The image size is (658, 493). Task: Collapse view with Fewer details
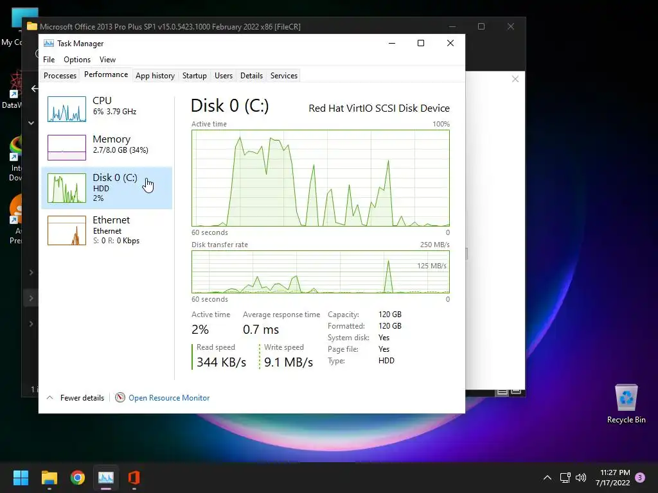(76, 398)
